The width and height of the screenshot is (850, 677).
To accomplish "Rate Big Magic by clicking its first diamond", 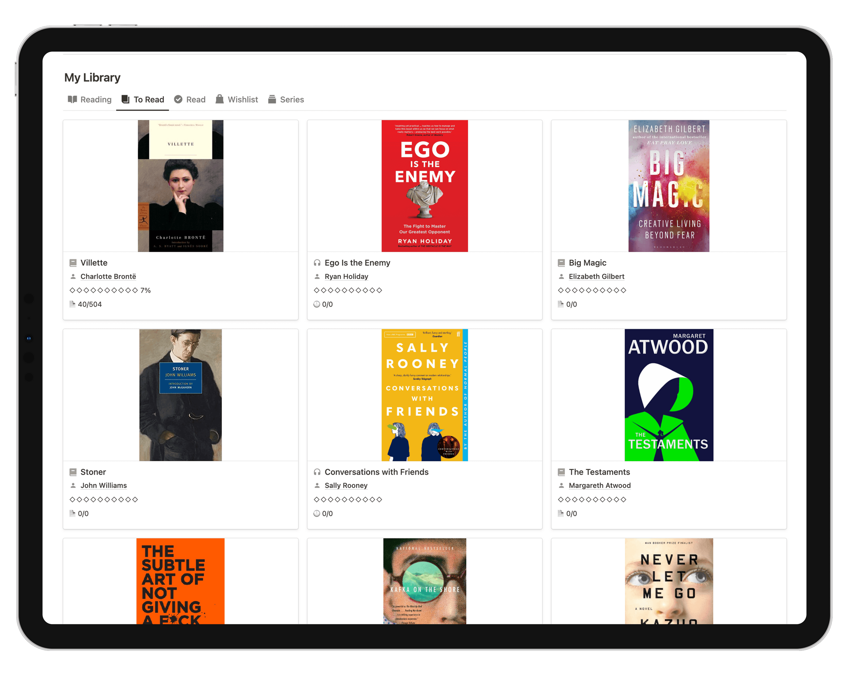I will (561, 290).
